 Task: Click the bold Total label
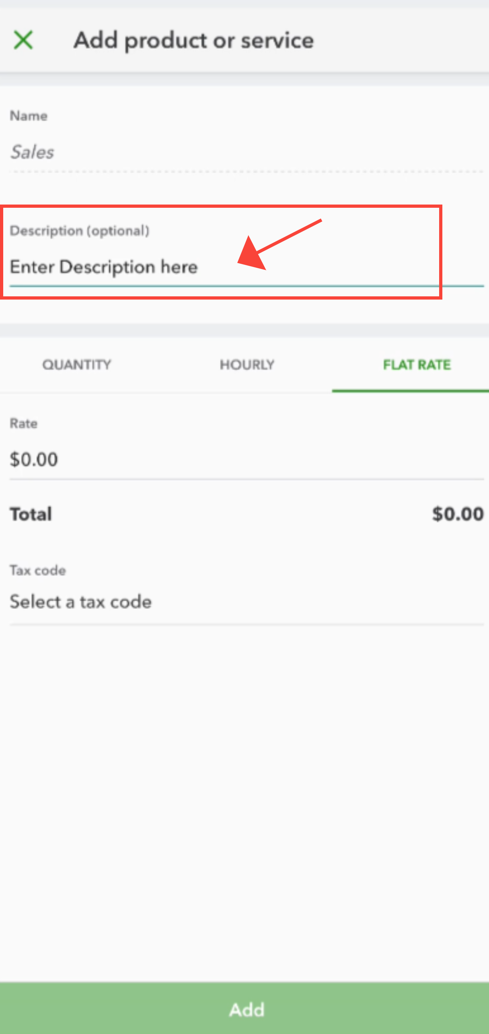coord(31,514)
